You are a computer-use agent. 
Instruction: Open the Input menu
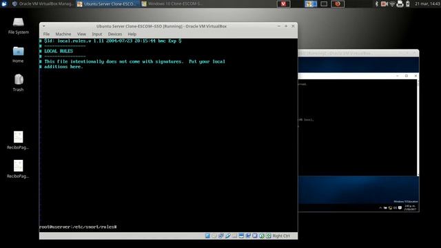pyautogui.click(x=97, y=34)
